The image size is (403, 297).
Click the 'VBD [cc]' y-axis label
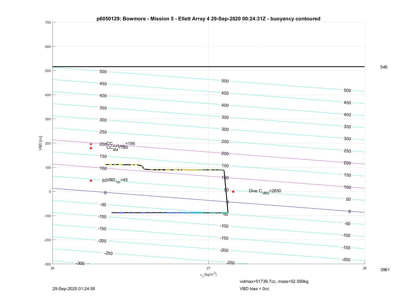point(40,143)
